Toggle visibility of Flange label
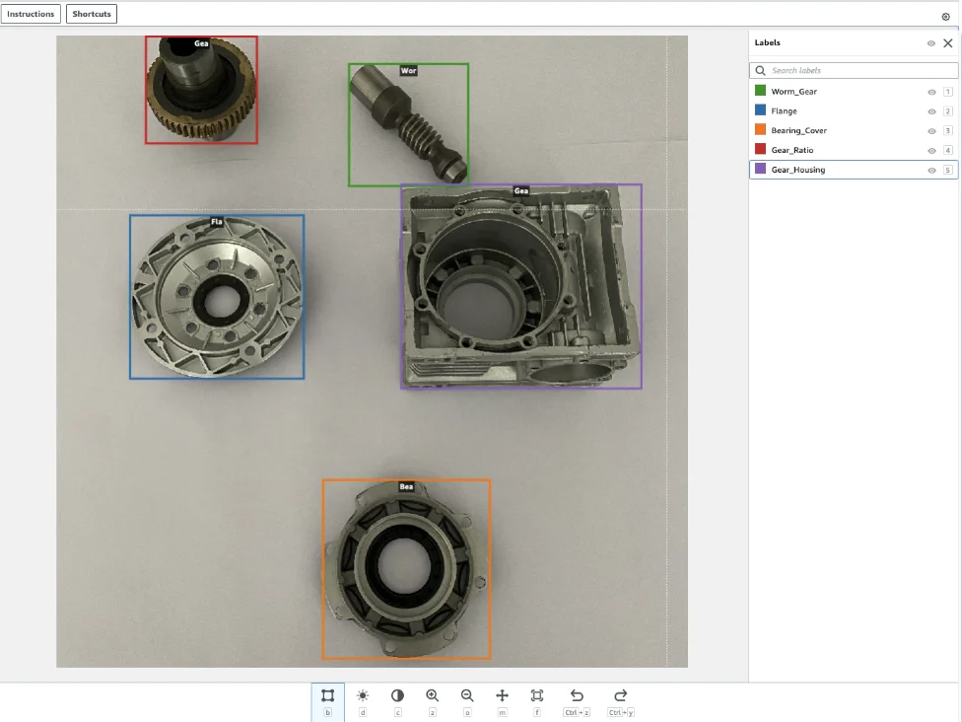Image resolution: width=962 pixels, height=722 pixels. click(x=931, y=111)
